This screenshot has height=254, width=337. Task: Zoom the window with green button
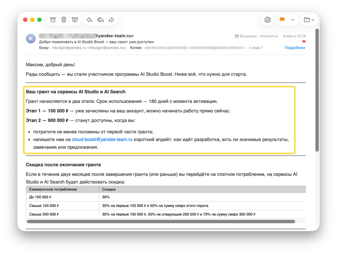[x=39, y=20]
